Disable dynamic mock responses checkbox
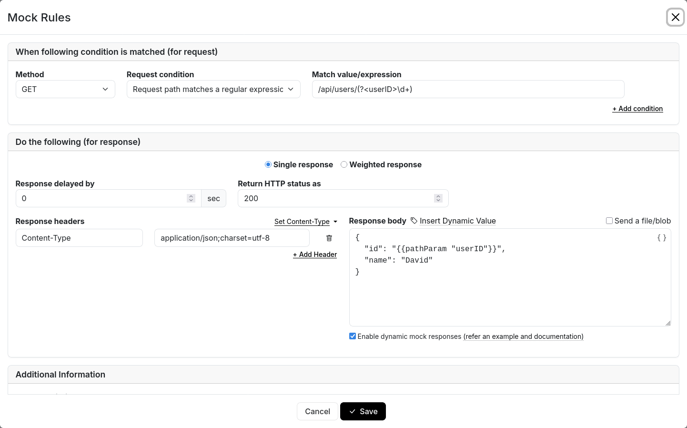The image size is (687, 428). 353,336
